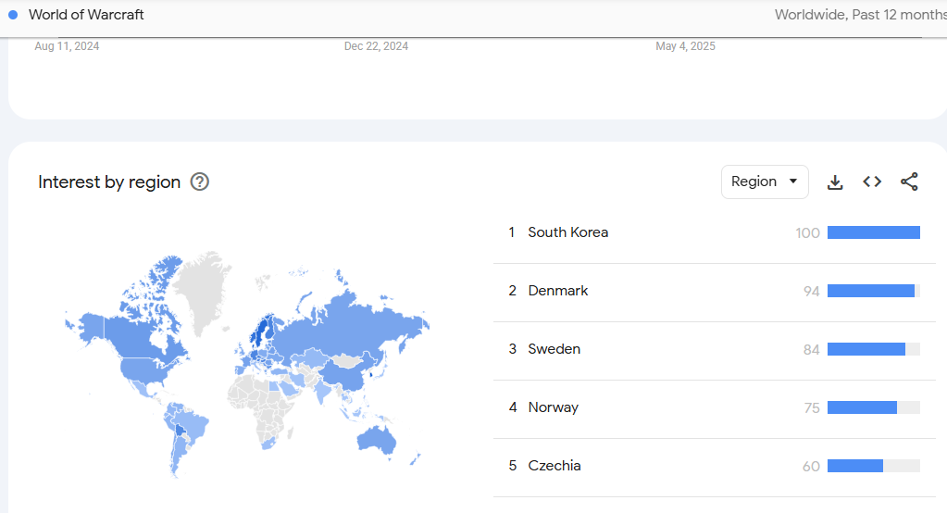Click the May 4, 2025 axis label
The image size is (947, 513).
(x=686, y=46)
